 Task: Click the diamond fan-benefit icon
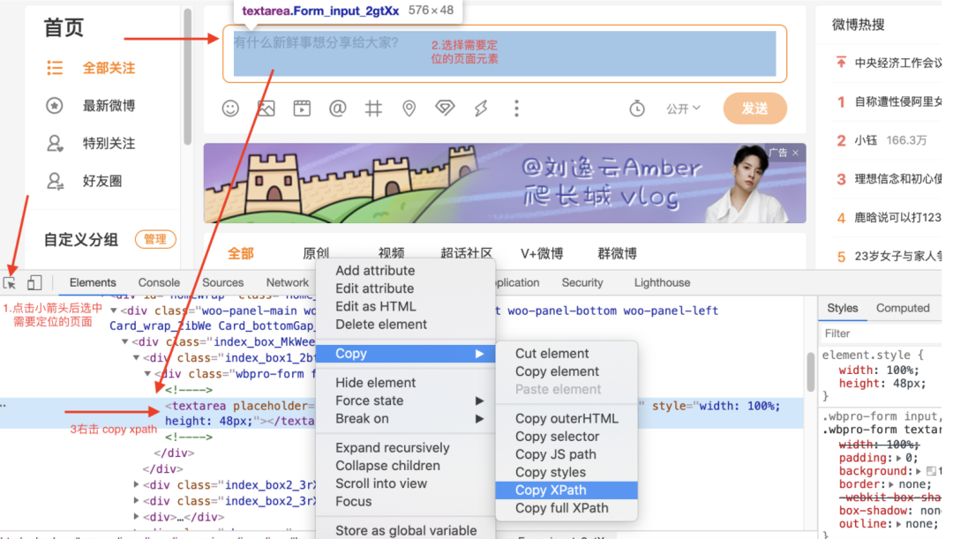pyautogui.click(x=445, y=109)
